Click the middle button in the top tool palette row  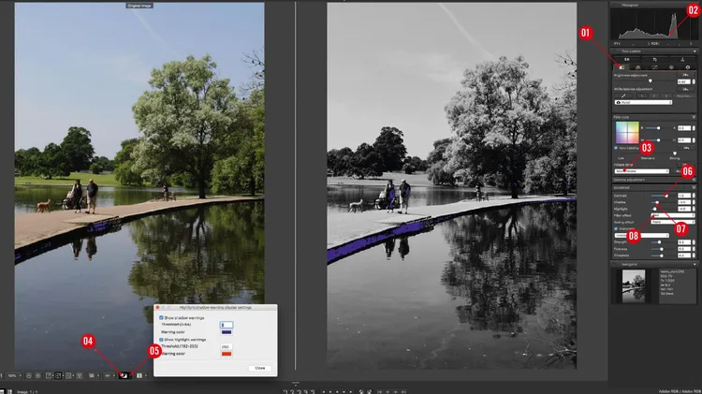click(x=655, y=60)
